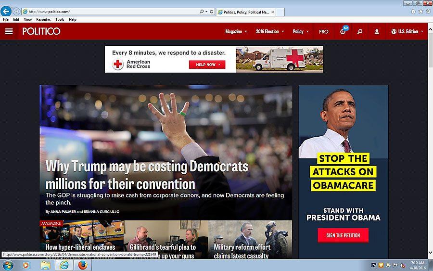433x271 pixels.
Task: Click the vertical scrollbar thumb
Action: [x=430, y=50]
